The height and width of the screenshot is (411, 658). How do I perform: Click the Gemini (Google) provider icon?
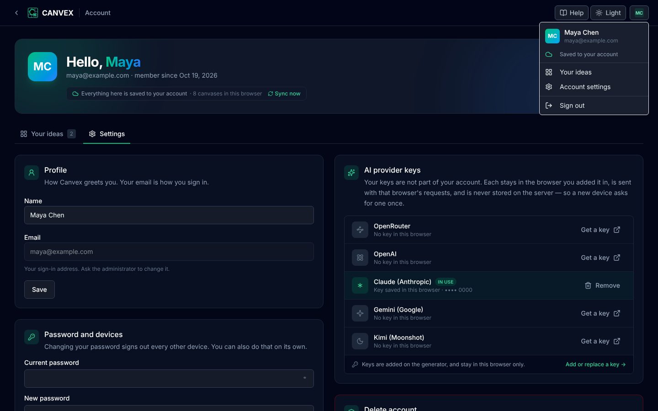360,313
